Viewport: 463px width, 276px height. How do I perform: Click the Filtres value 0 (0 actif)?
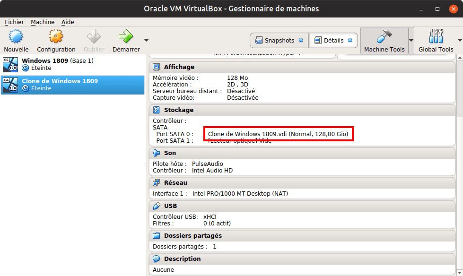[x=217, y=224]
